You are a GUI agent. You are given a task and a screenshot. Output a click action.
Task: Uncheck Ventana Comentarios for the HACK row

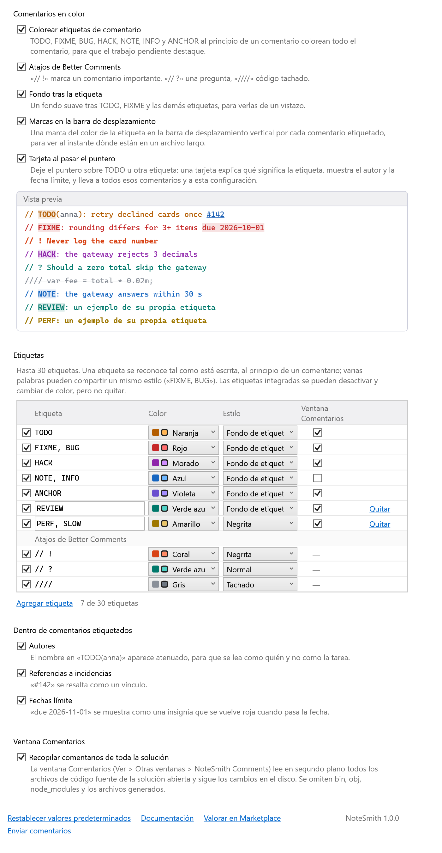point(318,463)
